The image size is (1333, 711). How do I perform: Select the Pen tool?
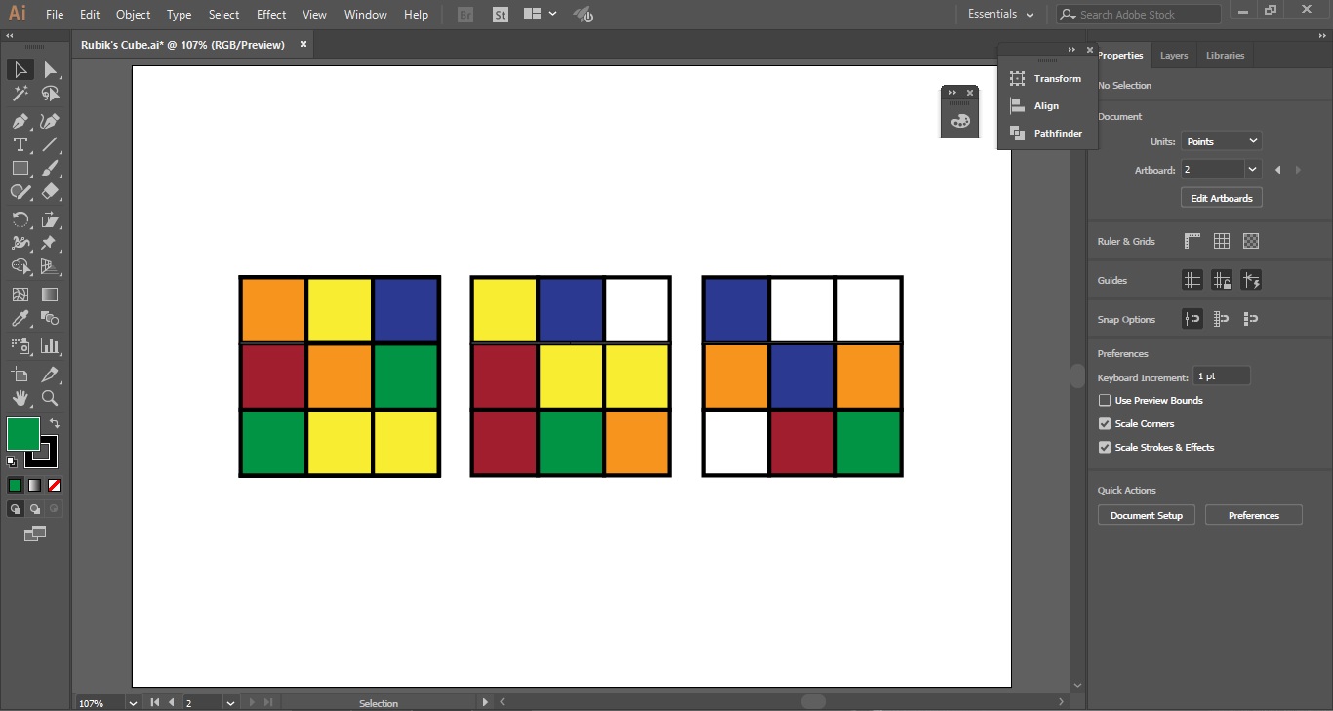click(x=20, y=122)
